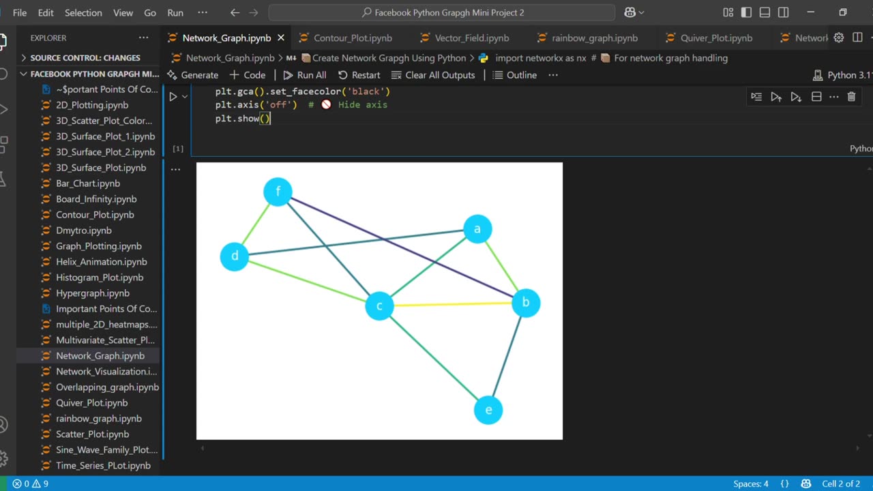873x491 pixels.
Task: Toggle the primary side bar
Action: [747, 12]
